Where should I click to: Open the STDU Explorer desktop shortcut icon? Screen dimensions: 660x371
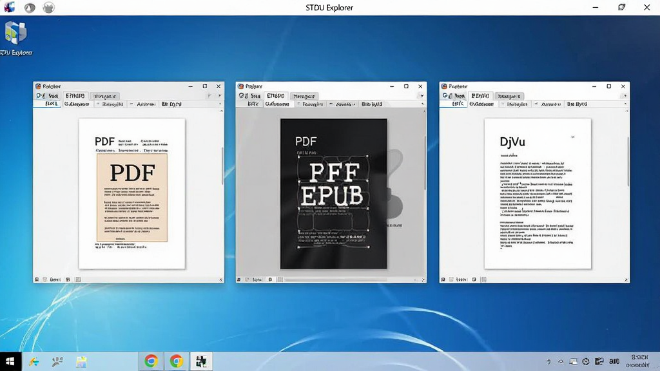pyautogui.click(x=16, y=33)
